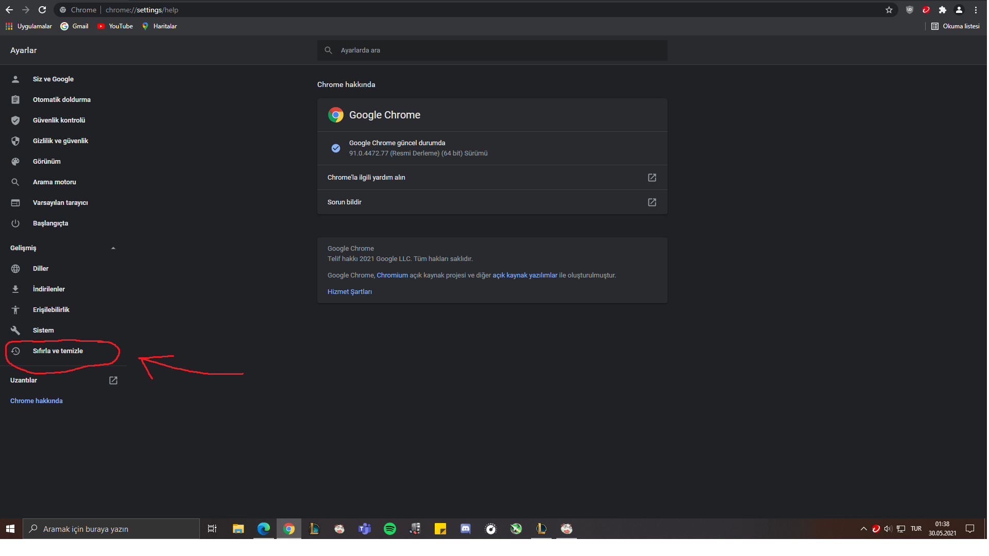This screenshot has height=556, width=989.
Task: Open Discord from the taskbar
Action: tap(465, 529)
